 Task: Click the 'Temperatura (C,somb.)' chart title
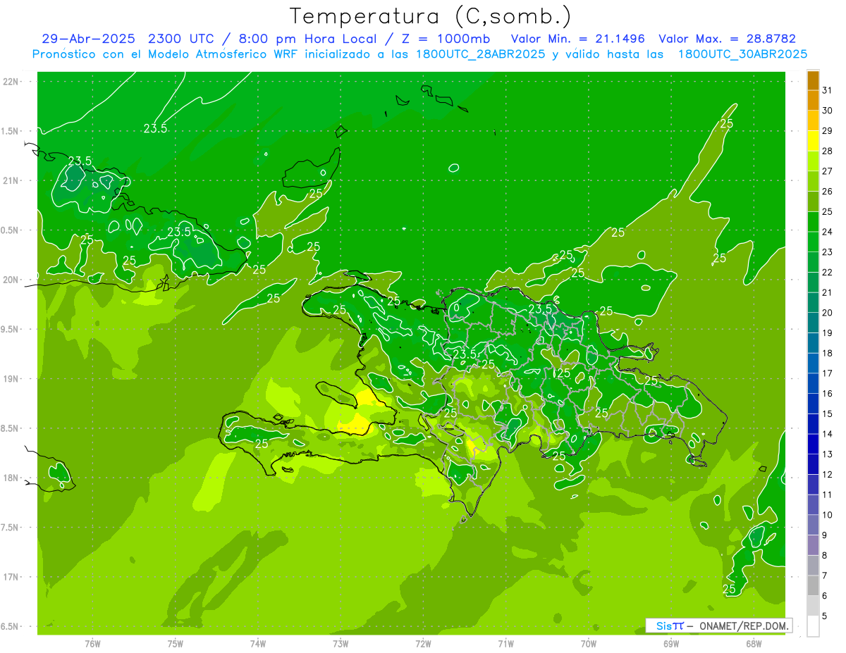point(430,16)
